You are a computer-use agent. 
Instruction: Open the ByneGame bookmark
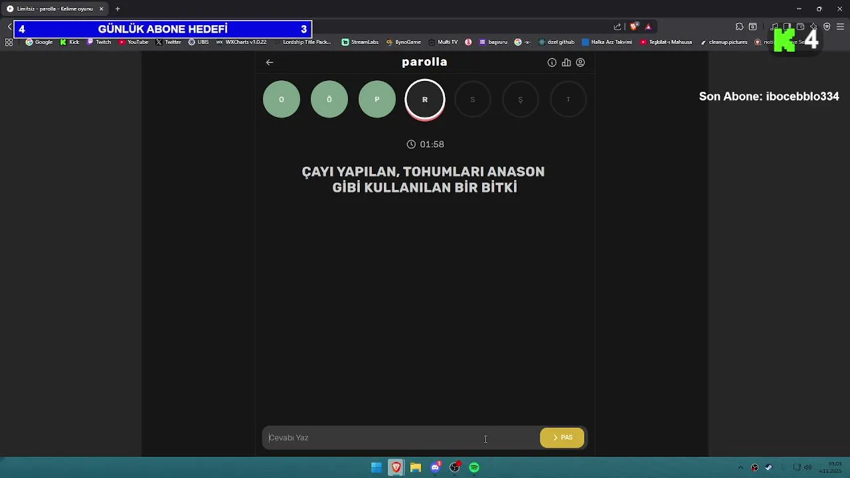403,42
